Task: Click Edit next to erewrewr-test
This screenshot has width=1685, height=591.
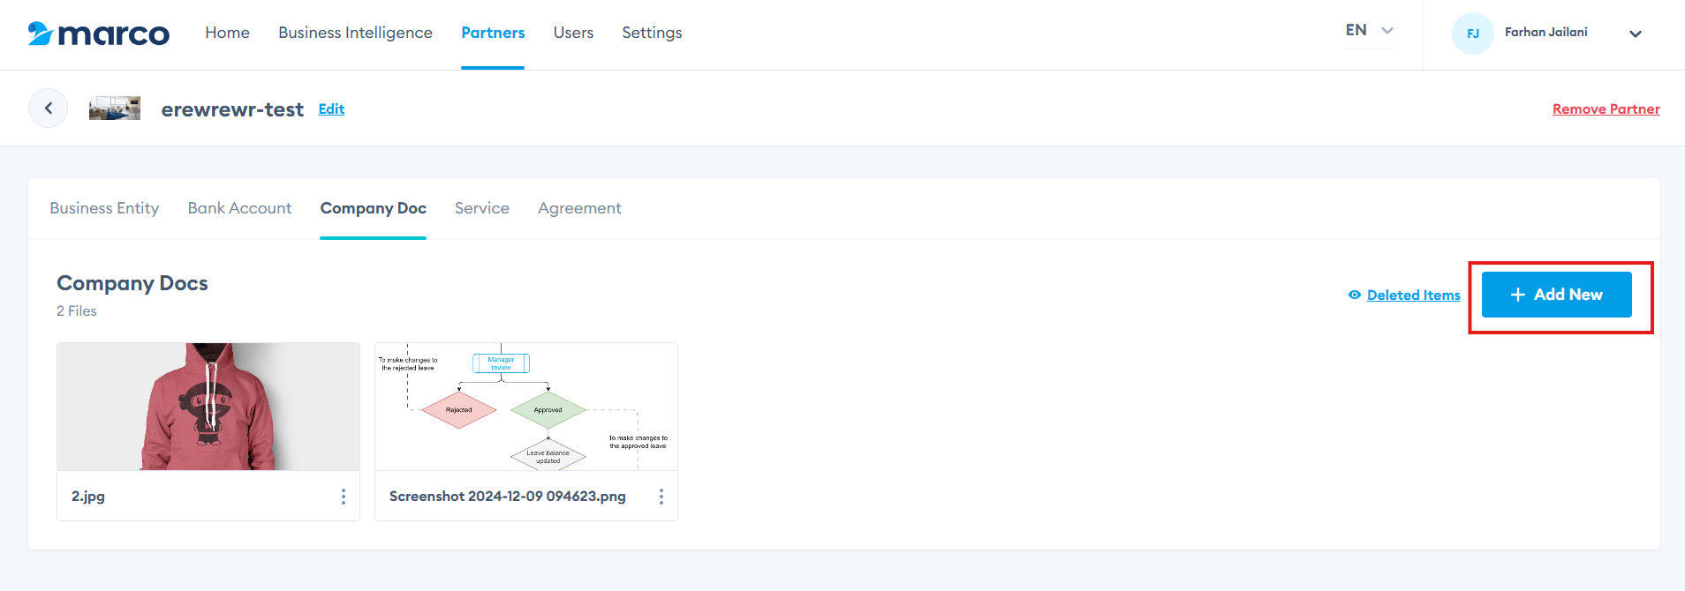Action: pyautogui.click(x=331, y=109)
